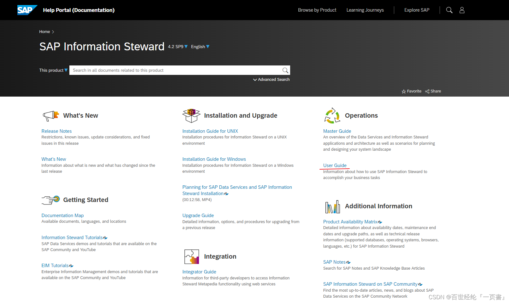Click the What's New section heading
The height and width of the screenshot is (303, 509).
80,115
